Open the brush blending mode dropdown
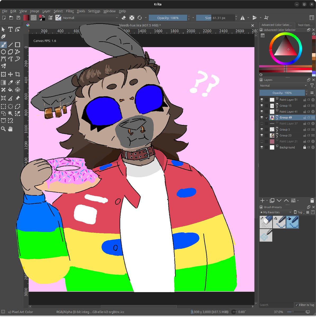The width and height of the screenshot is (316, 317). tap(90, 18)
